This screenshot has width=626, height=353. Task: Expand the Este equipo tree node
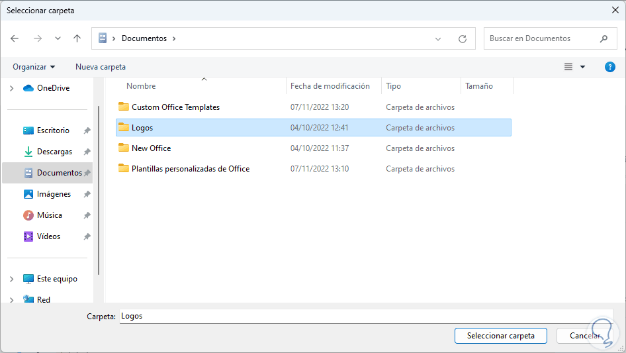tap(11, 279)
